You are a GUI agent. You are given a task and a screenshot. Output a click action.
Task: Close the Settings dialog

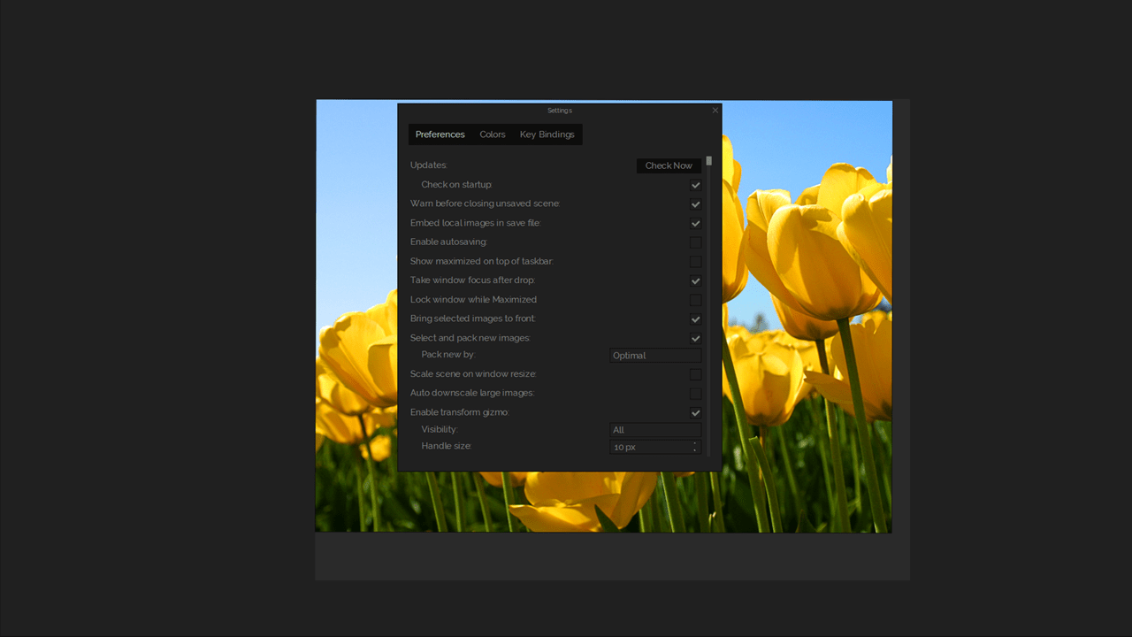tap(715, 111)
